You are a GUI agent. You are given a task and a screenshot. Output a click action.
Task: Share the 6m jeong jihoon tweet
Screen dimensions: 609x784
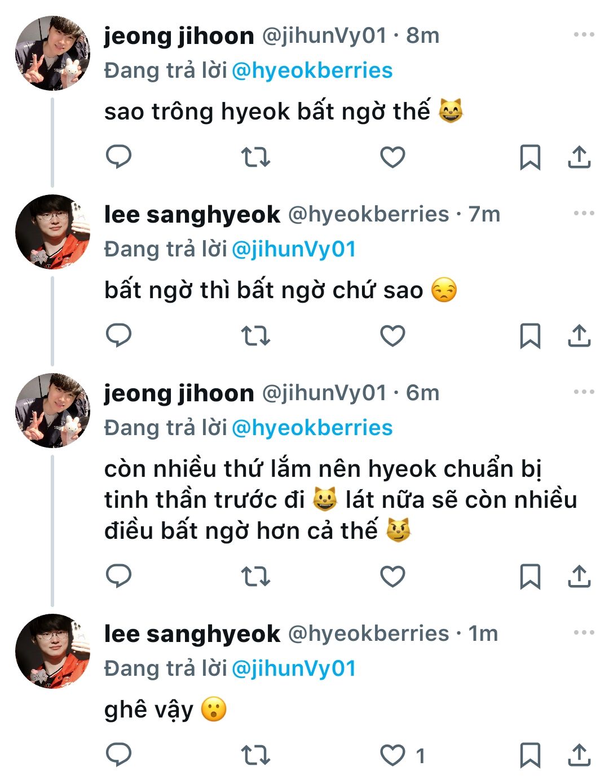pos(579,576)
